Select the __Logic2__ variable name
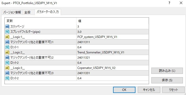 (17, 52)
